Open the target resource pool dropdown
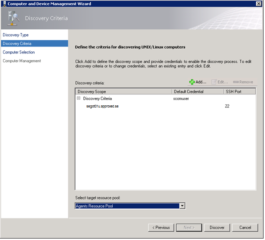 tap(183, 206)
